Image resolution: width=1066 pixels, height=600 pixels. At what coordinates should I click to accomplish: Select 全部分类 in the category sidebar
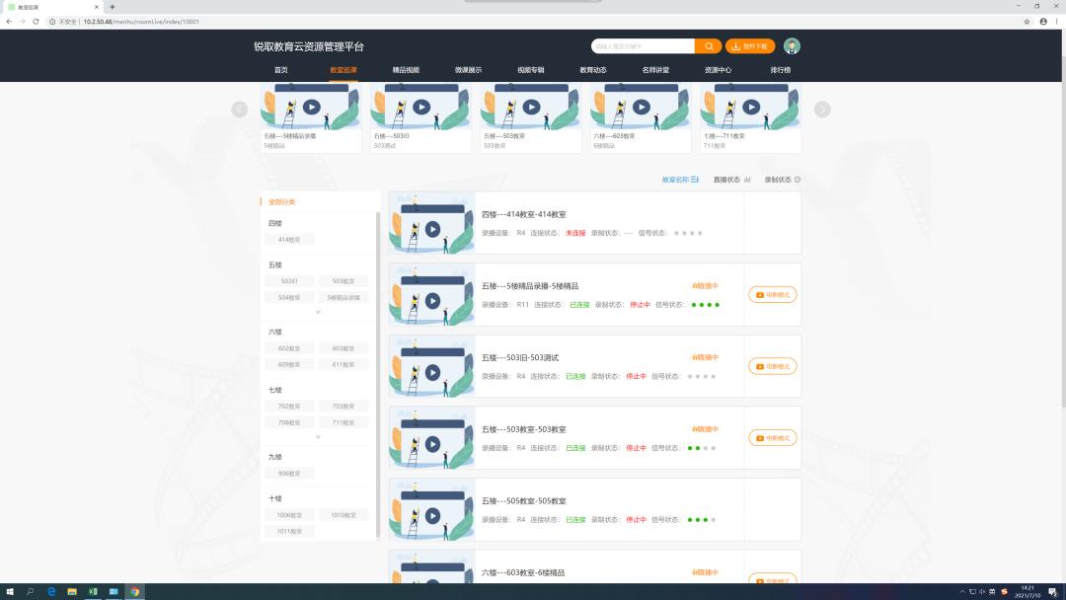coord(282,201)
